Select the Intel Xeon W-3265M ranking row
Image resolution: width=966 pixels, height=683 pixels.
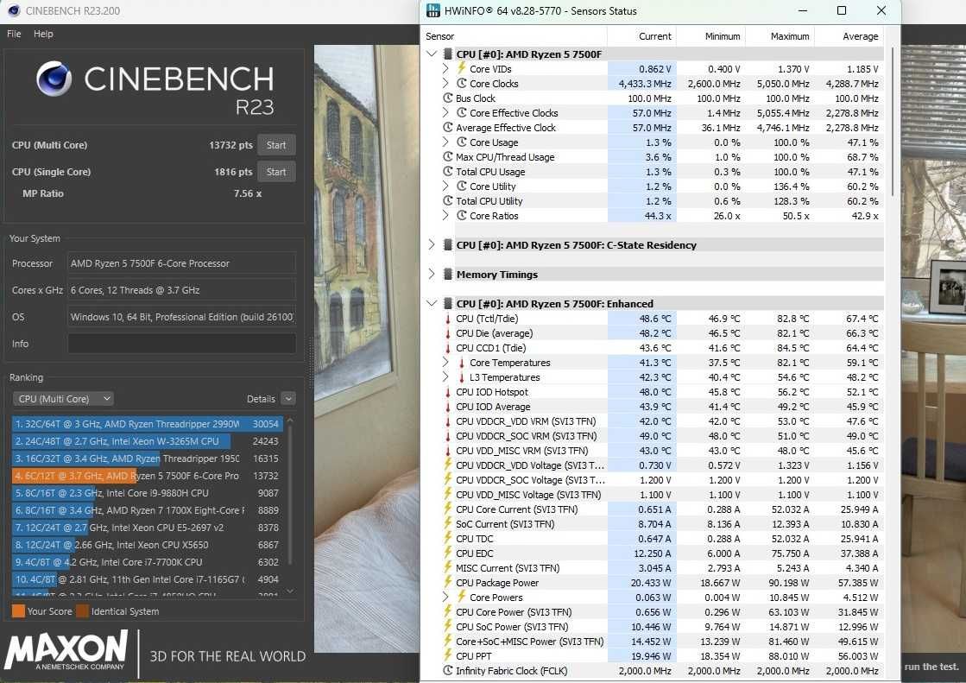pyautogui.click(x=148, y=441)
